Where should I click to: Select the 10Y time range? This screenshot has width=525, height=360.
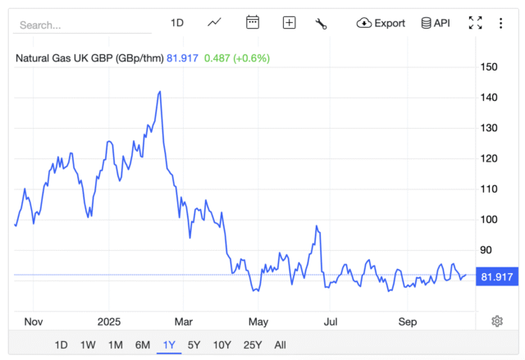tap(221, 344)
